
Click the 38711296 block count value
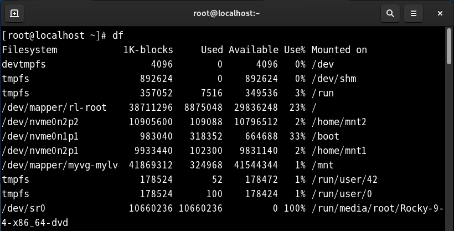coord(151,107)
